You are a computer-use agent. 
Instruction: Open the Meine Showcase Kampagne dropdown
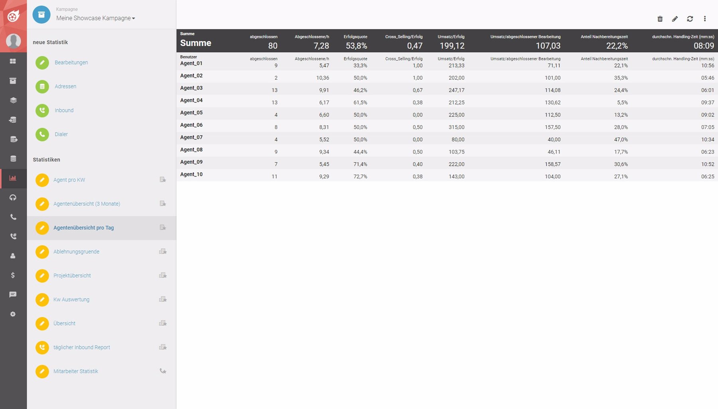pyautogui.click(x=96, y=18)
